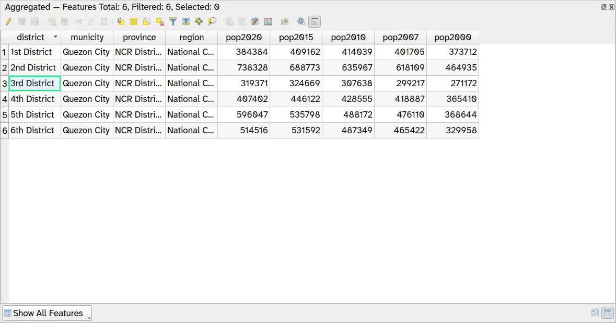This screenshot has width=616, height=323.
Task: Select features using an expression
Action: click(120, 21)
